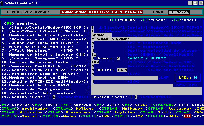Click the DEMO file name field (.LMP)
The height and width of the screenshot is (126, 204).
click(x=125, y=78)
